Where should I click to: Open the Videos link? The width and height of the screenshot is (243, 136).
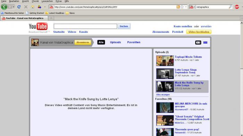[72, 32]
